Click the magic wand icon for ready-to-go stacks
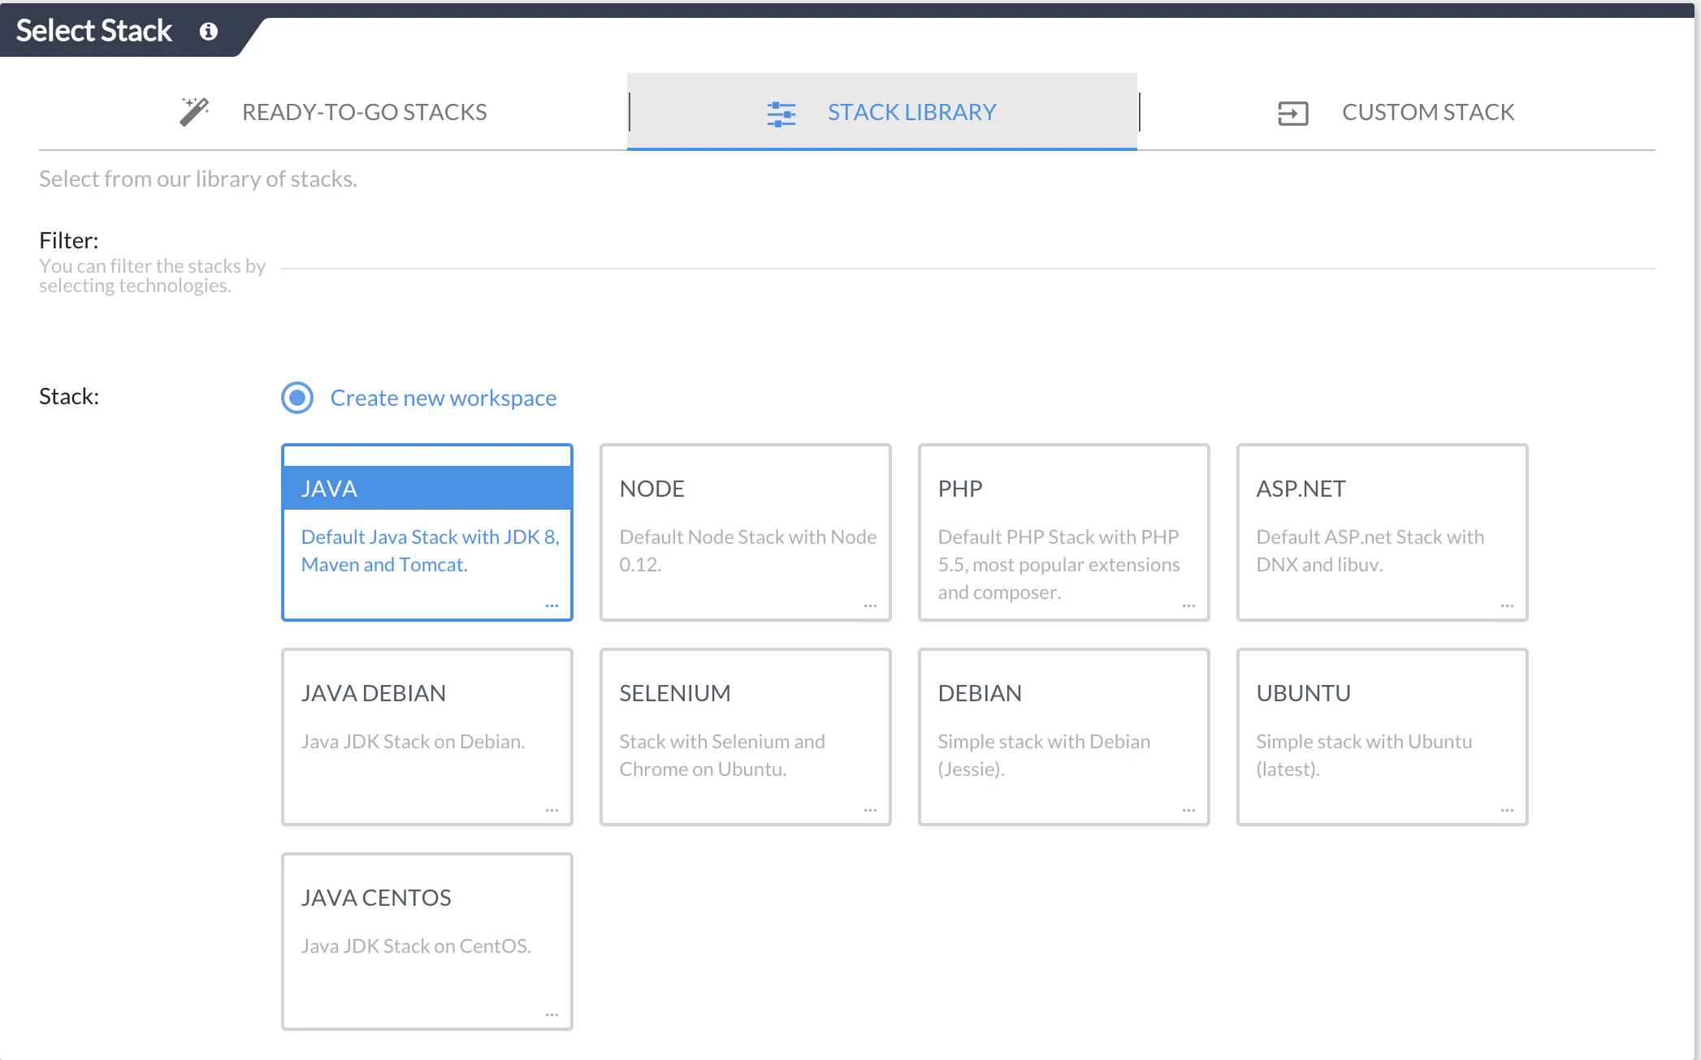Viewport: 1701px width, 1060px height. (x=194, y=112)
